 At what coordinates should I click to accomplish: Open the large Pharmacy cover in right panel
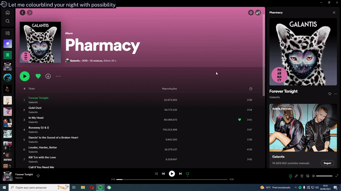pos(303,52)
